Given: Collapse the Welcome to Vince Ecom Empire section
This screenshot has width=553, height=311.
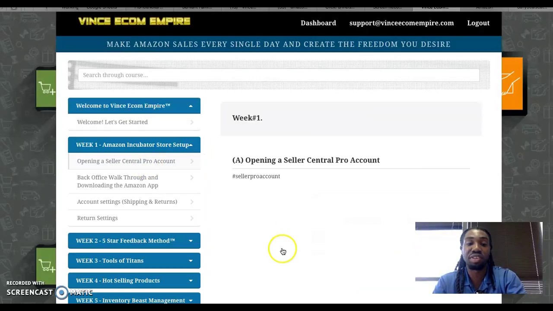Looking at the screenshot, I should 134,106.
